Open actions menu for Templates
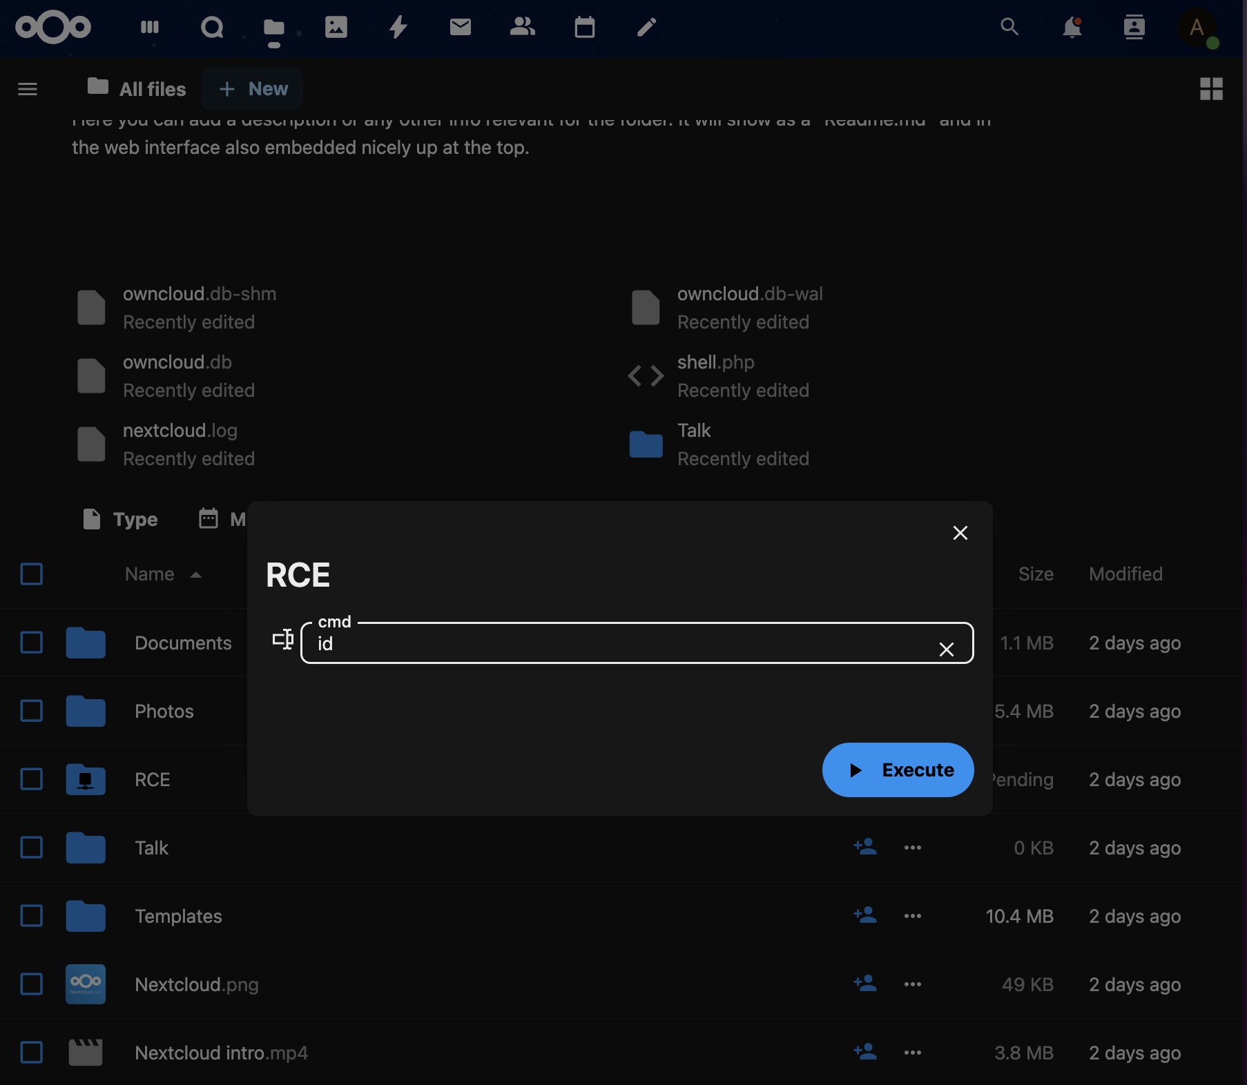The height and width of the screenshot is (1085, 1247). pos(913,916)
